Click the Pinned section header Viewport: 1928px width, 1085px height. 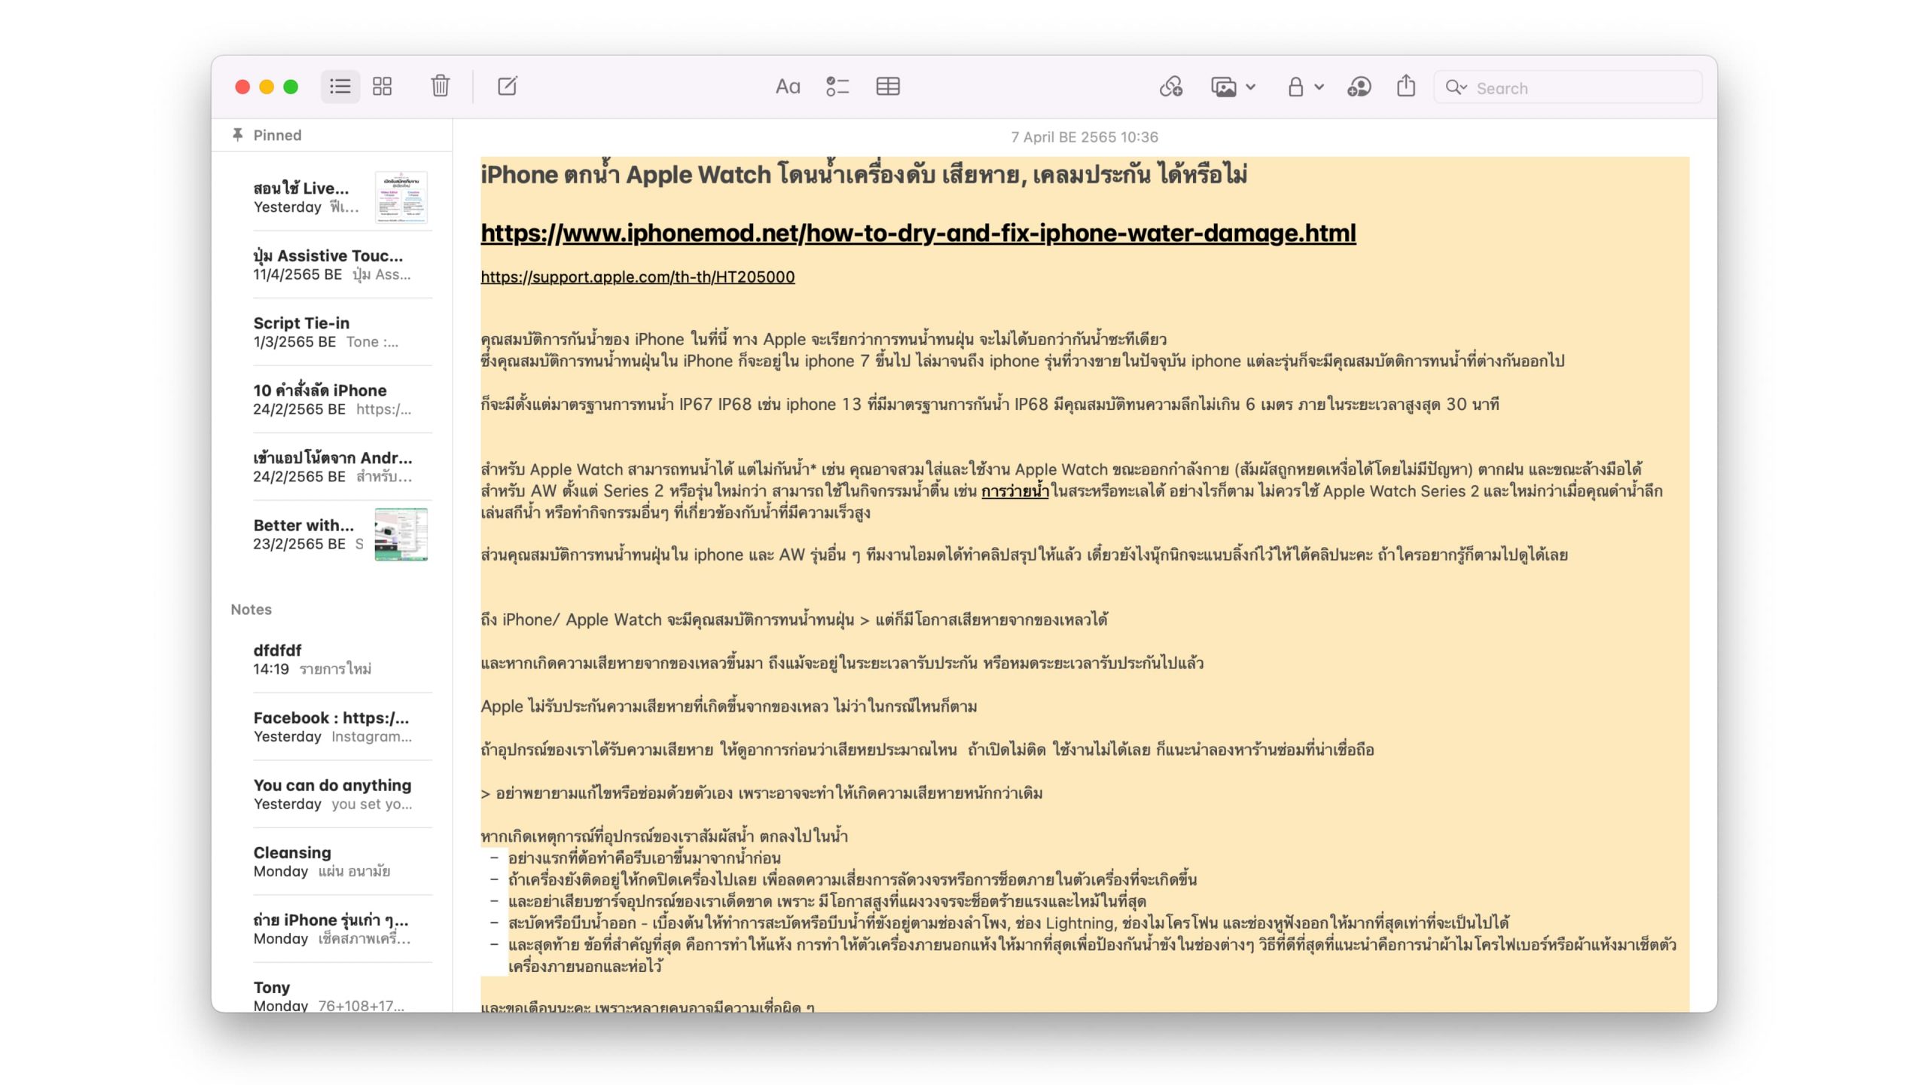tap(276, 136)
